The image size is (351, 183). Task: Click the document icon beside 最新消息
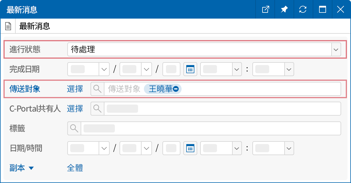[x=8, y=26]
